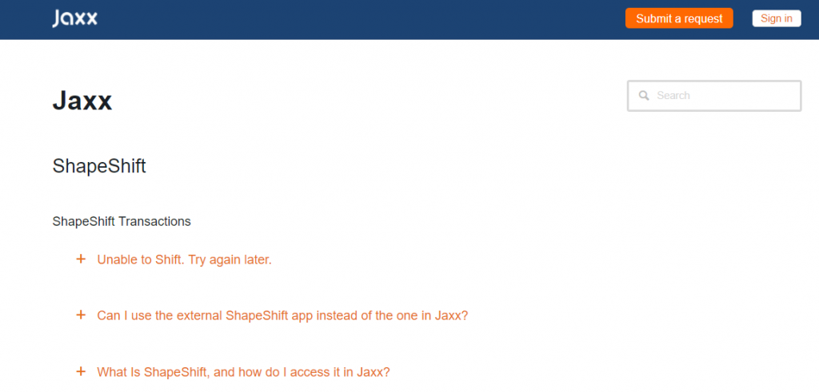
Task: Click the ShapeShift Transactions section label
Action: pyautogui.click(x=122, y=221)
